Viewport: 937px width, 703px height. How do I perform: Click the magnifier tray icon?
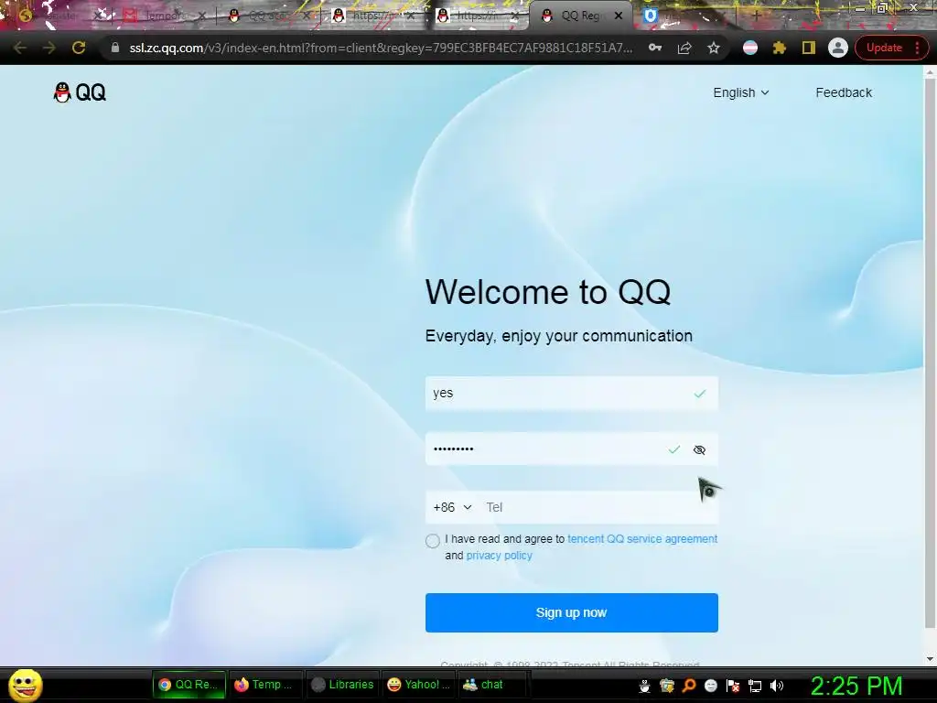[x=689, y=687]
